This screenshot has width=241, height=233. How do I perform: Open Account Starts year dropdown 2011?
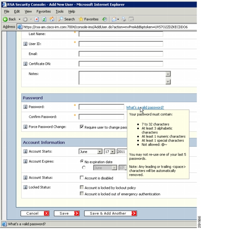[x=122, y=151]
